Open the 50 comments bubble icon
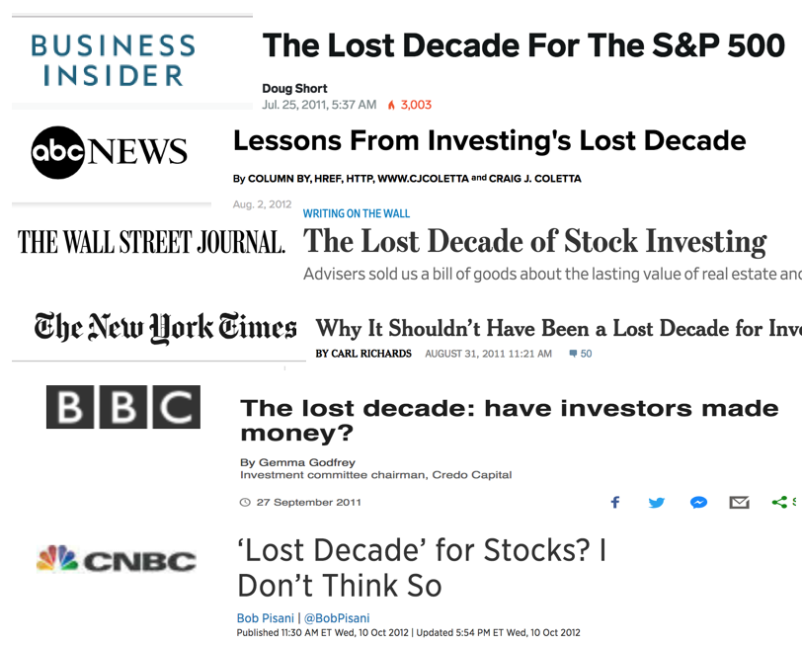The height and width of the screenshot is (646, 802). [x=573, y=354]
